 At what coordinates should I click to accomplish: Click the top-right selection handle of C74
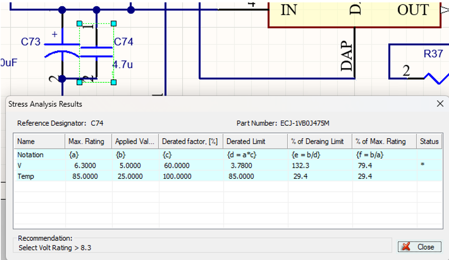tap(113, 24)
